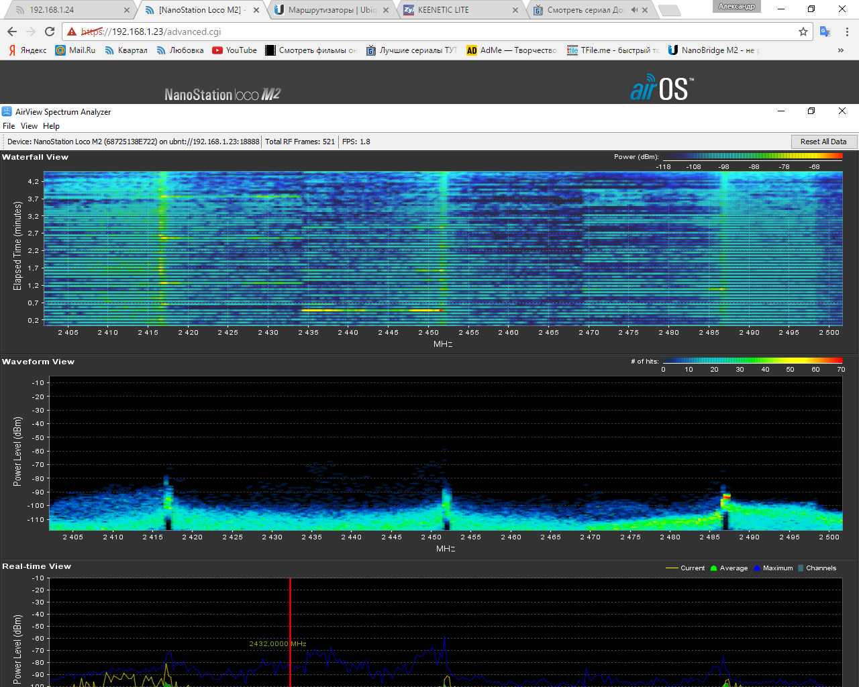Close the NanoStation Loco M2 tab
Image resolution: width=859 pixels, height=687 pixels.
pyautogui.click(x=256, y=10)
